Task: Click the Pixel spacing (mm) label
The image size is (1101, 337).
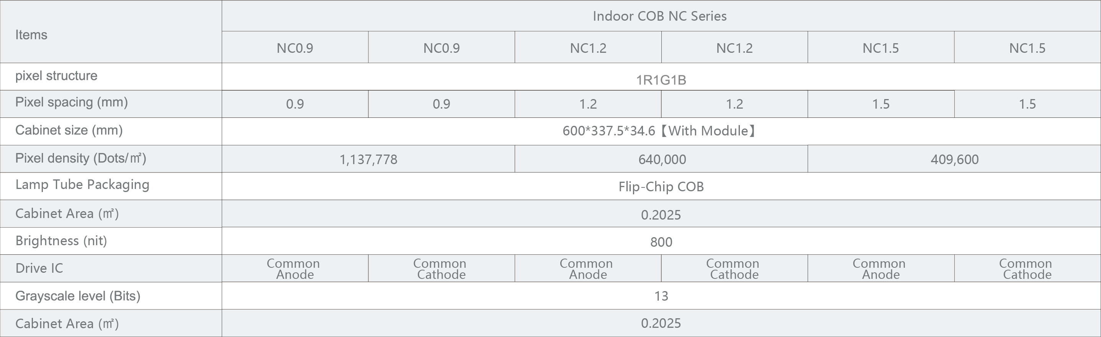Action: [x=71, y=103]
